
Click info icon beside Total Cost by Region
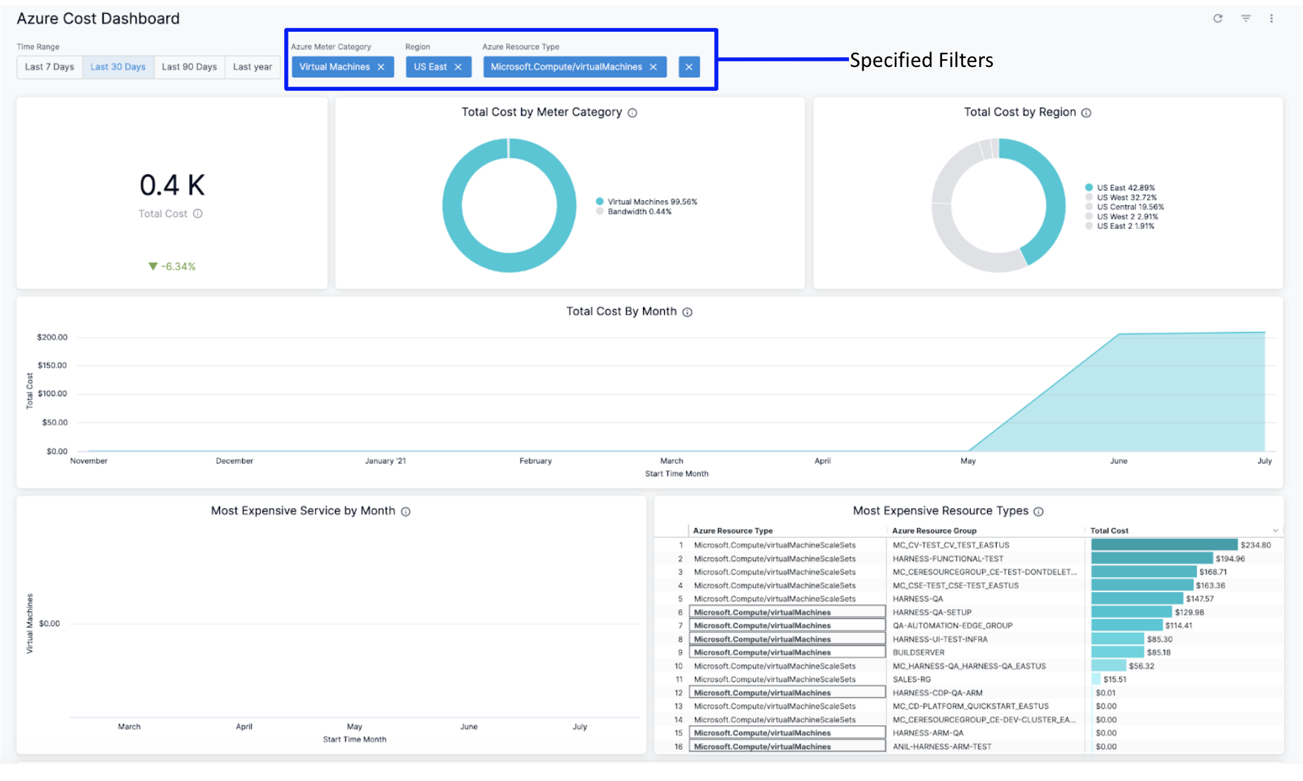[x=1086, y=113]
